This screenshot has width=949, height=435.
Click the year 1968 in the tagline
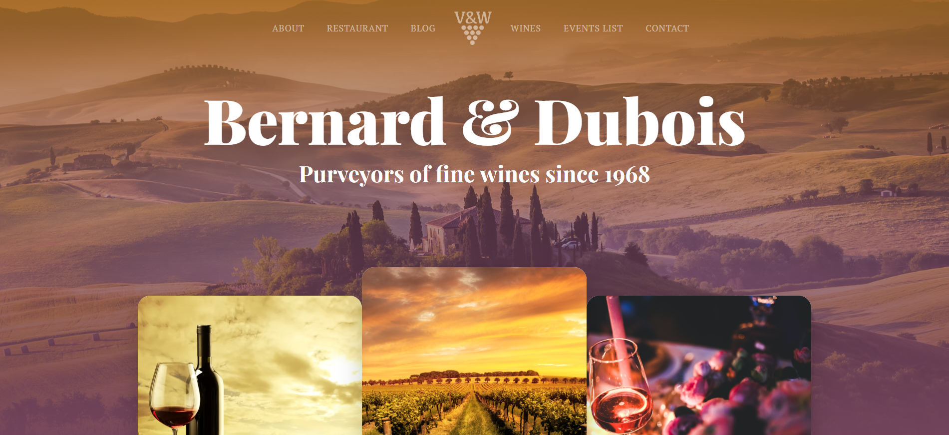click(627, 175)
